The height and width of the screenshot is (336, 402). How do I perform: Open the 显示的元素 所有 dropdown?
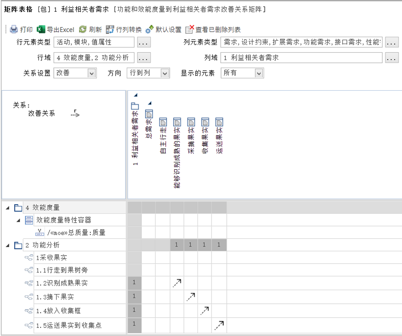point(259,73)
